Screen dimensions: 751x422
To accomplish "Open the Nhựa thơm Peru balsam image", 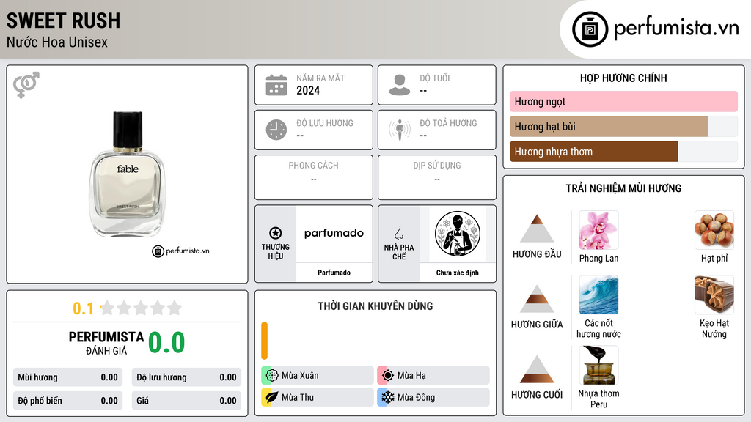I will coord(598,365).
